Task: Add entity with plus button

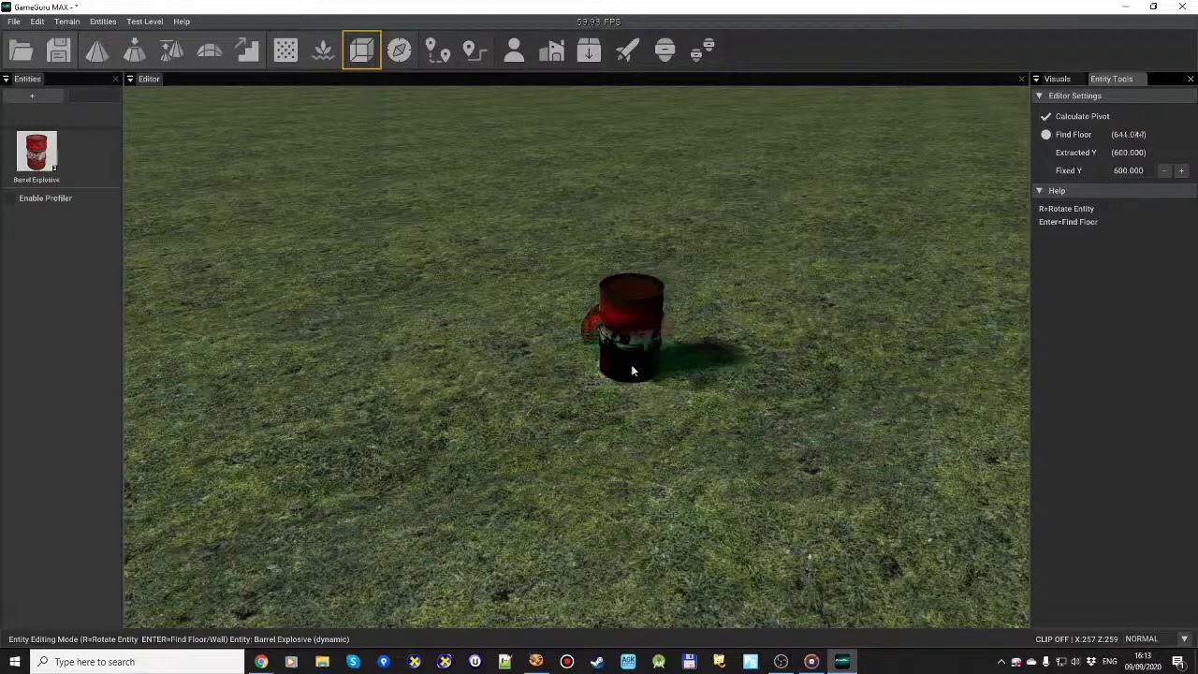Action: coord(32,96)
